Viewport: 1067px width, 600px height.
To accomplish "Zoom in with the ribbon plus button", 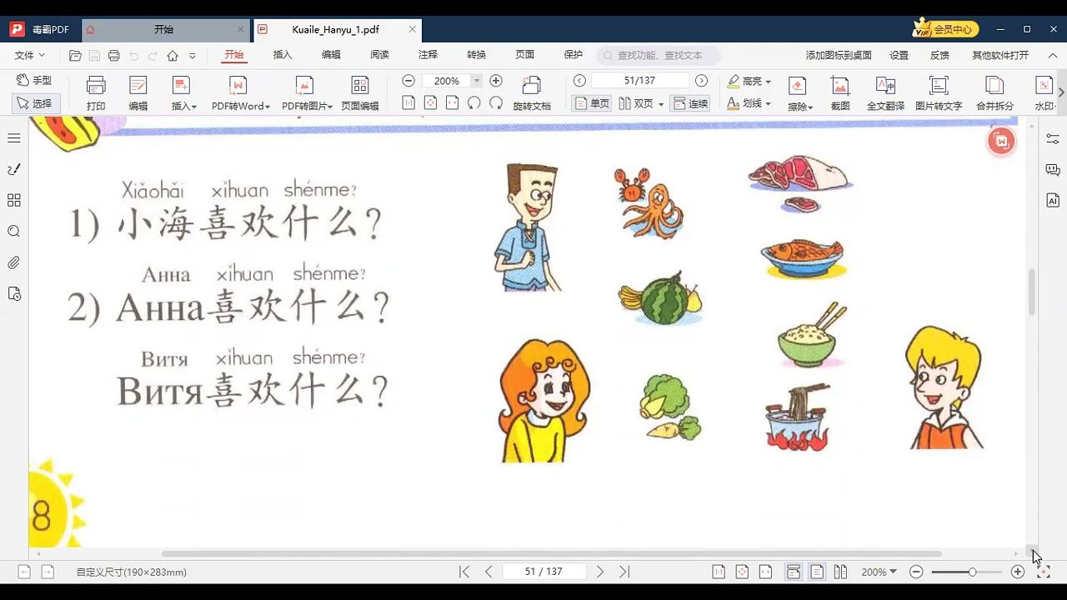I will tap(496, 81).
